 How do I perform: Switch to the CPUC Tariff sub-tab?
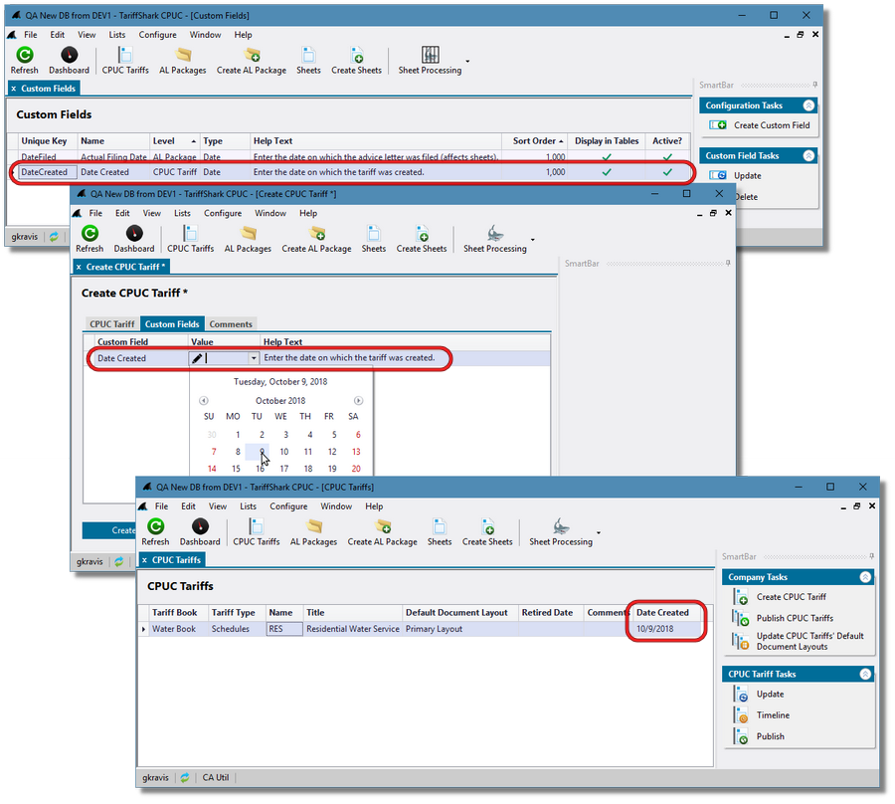click(x=111, y=323)
